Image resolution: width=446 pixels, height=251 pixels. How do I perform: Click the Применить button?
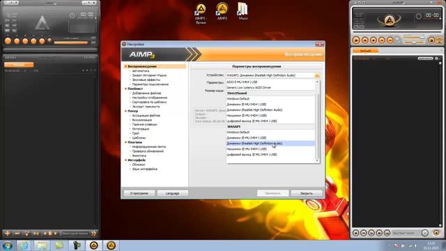point(272,193)
